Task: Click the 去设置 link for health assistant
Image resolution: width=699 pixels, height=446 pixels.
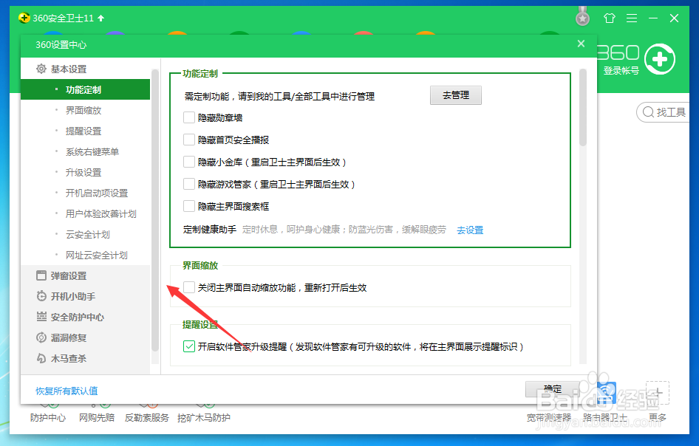Action: (x=470, y=230)
